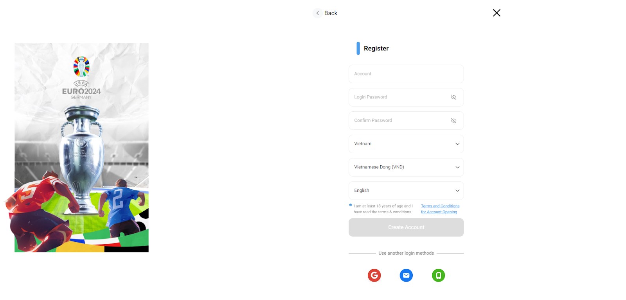The width and height of the screenshot is (626, 300).
Task: Choose the blue email login icon
Action: (x=406, y=275)
